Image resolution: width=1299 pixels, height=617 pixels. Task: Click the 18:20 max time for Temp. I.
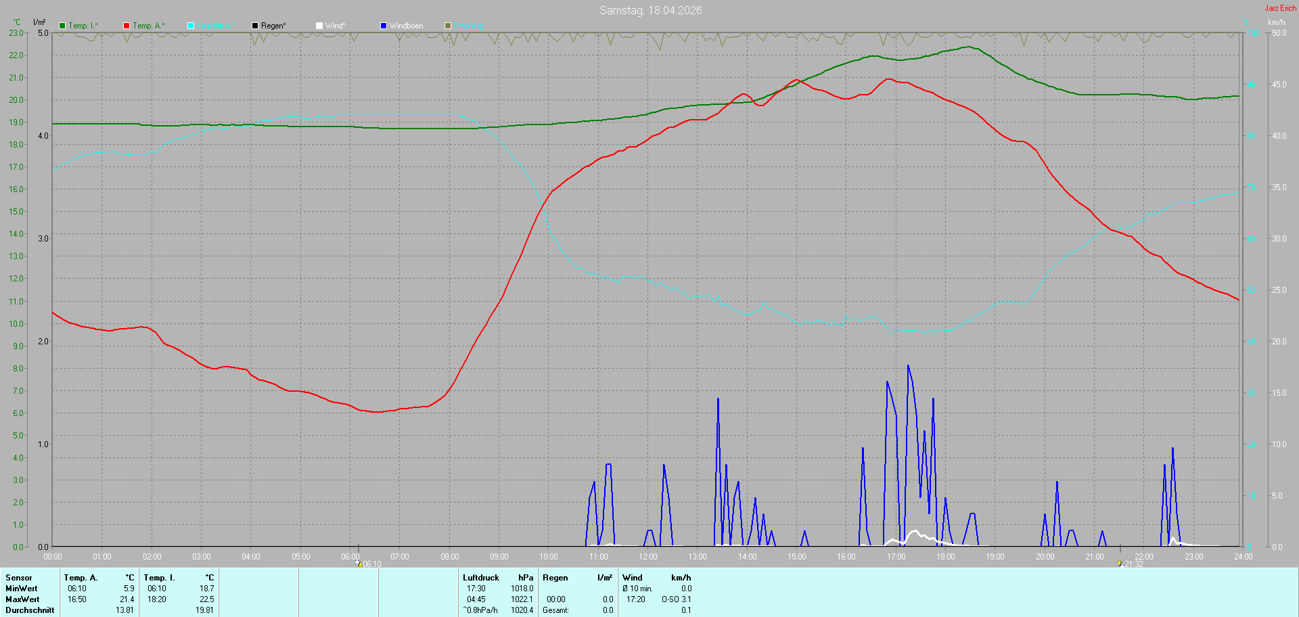[x=157, y=599]
